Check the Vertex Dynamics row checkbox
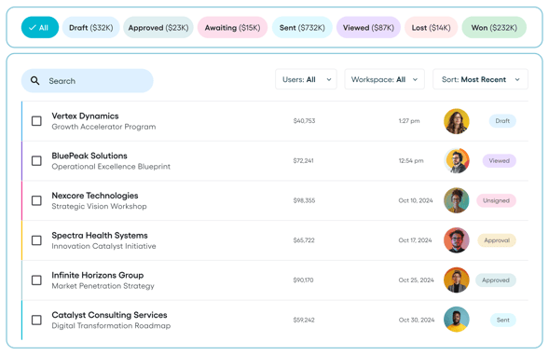 coord(36,121)
